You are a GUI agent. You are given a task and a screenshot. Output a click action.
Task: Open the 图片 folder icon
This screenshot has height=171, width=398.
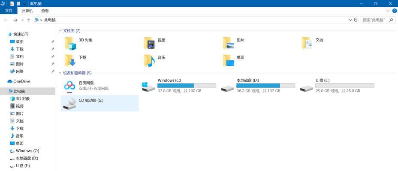[x=228, y=44]
